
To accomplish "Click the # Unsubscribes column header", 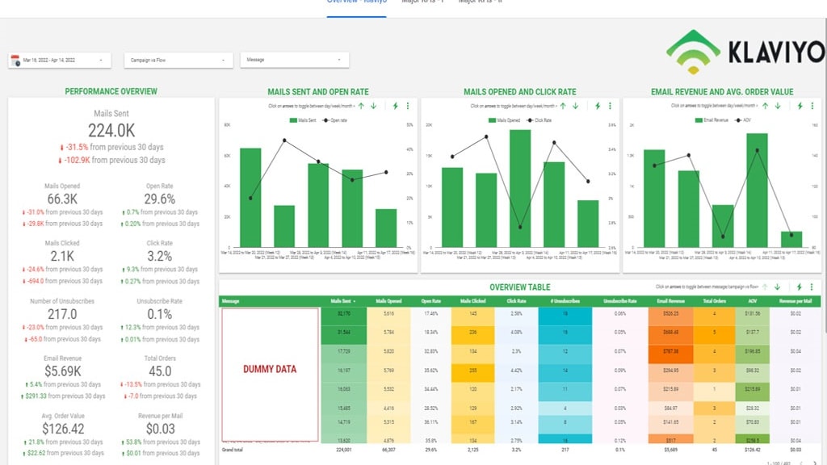I will pos(565,301).
